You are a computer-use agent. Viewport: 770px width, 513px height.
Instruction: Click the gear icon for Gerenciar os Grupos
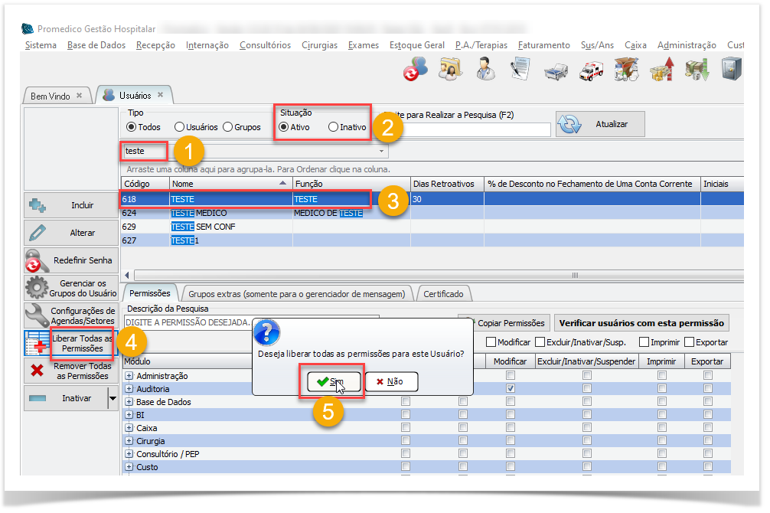coord(37,289)
